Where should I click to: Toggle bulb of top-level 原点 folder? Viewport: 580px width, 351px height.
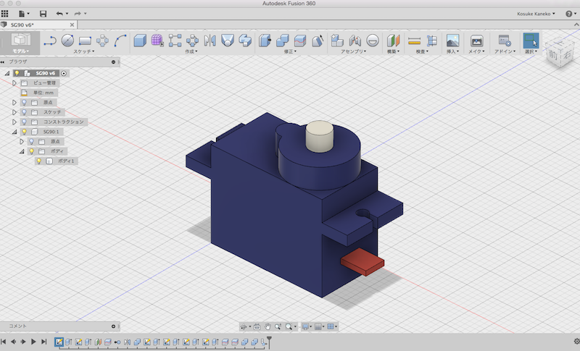point(24,102)
